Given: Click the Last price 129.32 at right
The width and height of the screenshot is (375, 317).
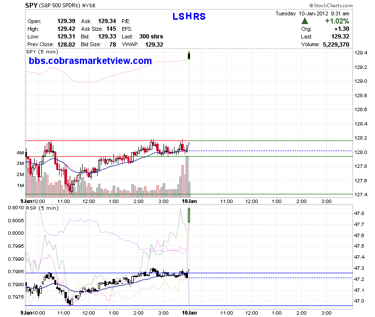Looking at the screenshot, I should (x=340, y=37).
